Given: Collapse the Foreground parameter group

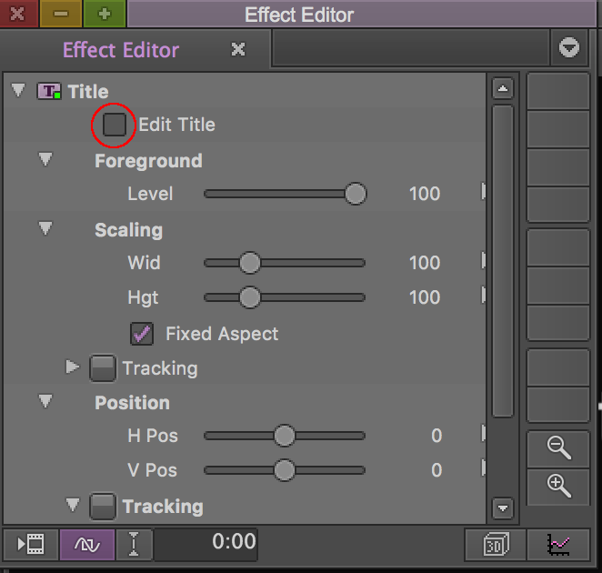Looking at the screenshot, I should (x=45, y=160).
